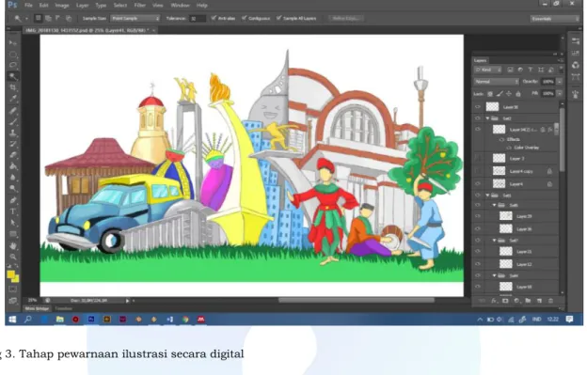Image resolution: width=587 pixels, height=375 pixels.
Task: Click the Refine Edge button
Action: coord(346,18)
